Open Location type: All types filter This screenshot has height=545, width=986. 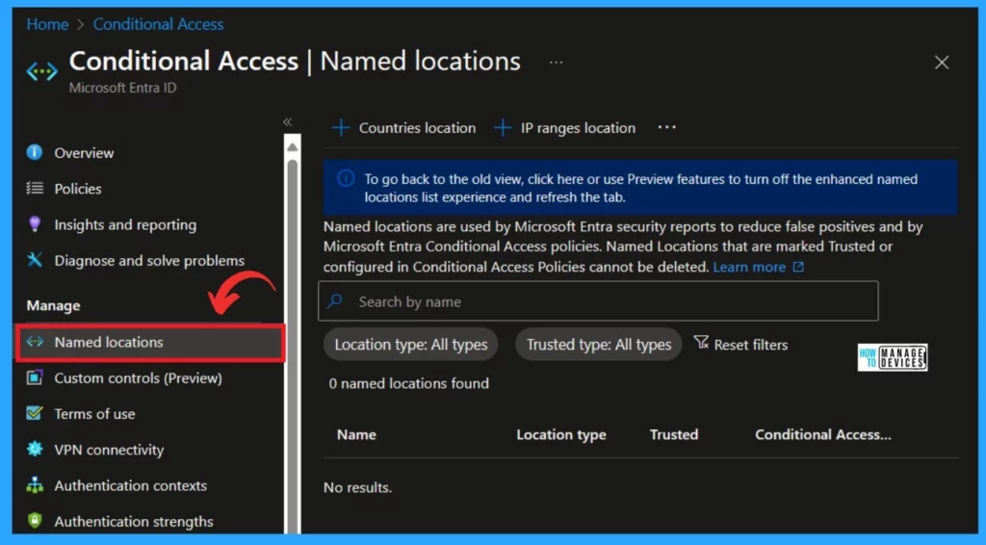[x=410, y=345]
